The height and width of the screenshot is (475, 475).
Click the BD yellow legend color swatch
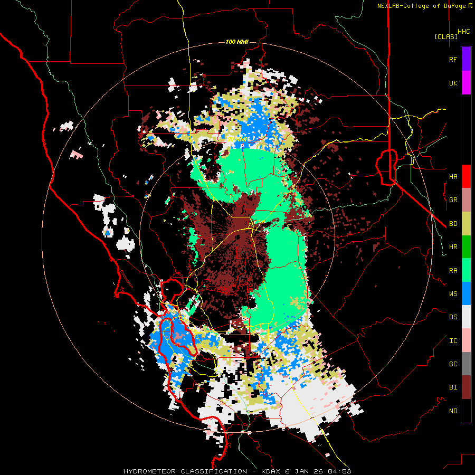(466, 224)
